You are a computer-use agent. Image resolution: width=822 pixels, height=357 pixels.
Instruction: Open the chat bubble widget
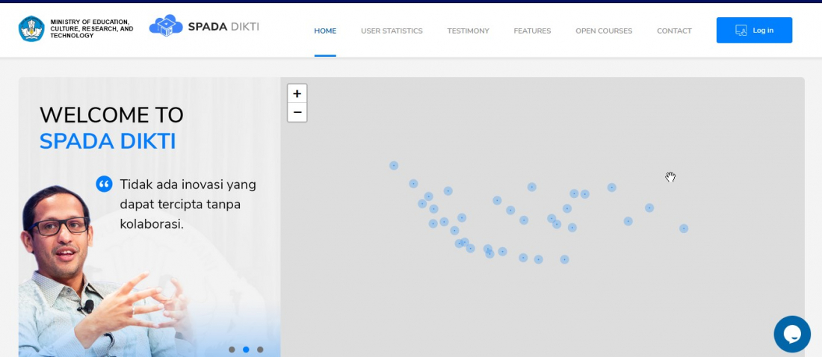[791, 334]
